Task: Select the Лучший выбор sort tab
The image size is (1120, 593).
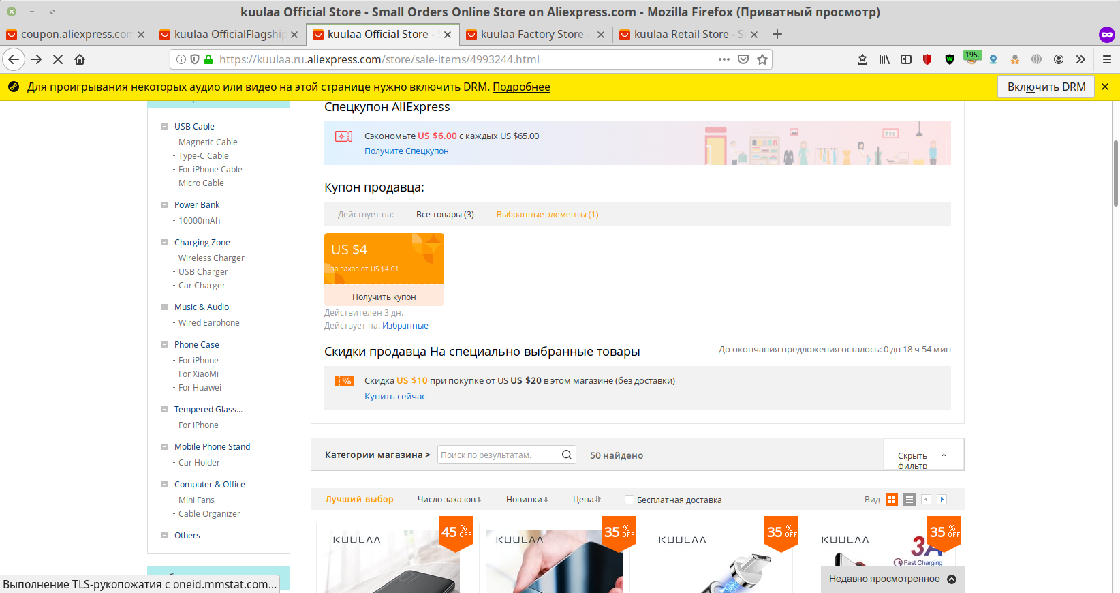Action: [x=359, y=500]
